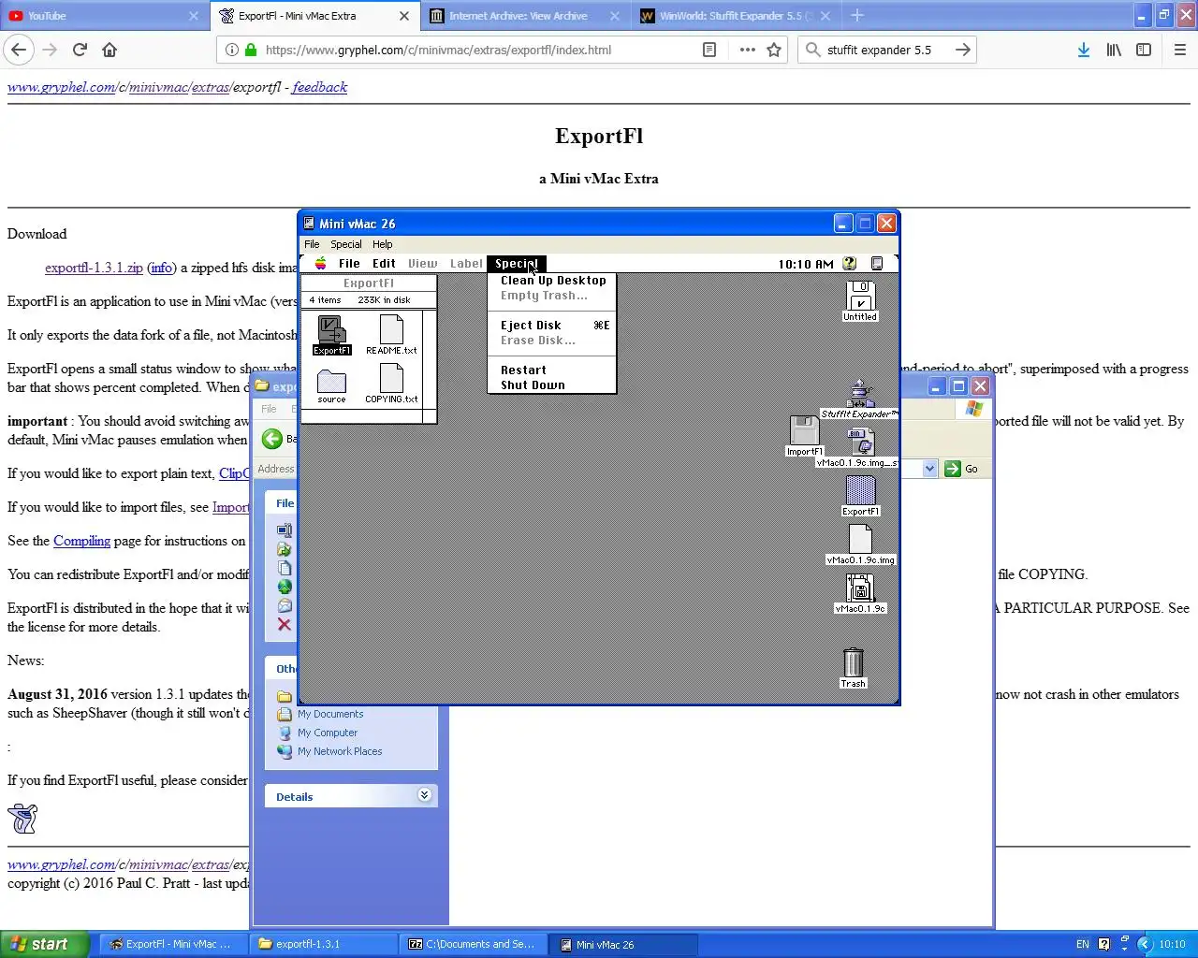Viewport: 1198px width, 958px height.
Task: Choose Eject Disk from Special menu
Action: [553, 326]
